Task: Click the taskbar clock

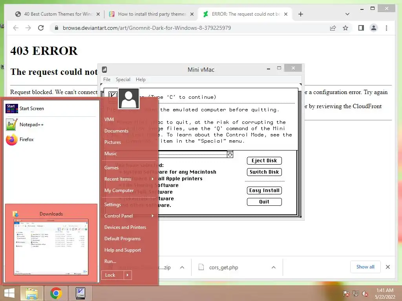Action: (x=385, y=294)
